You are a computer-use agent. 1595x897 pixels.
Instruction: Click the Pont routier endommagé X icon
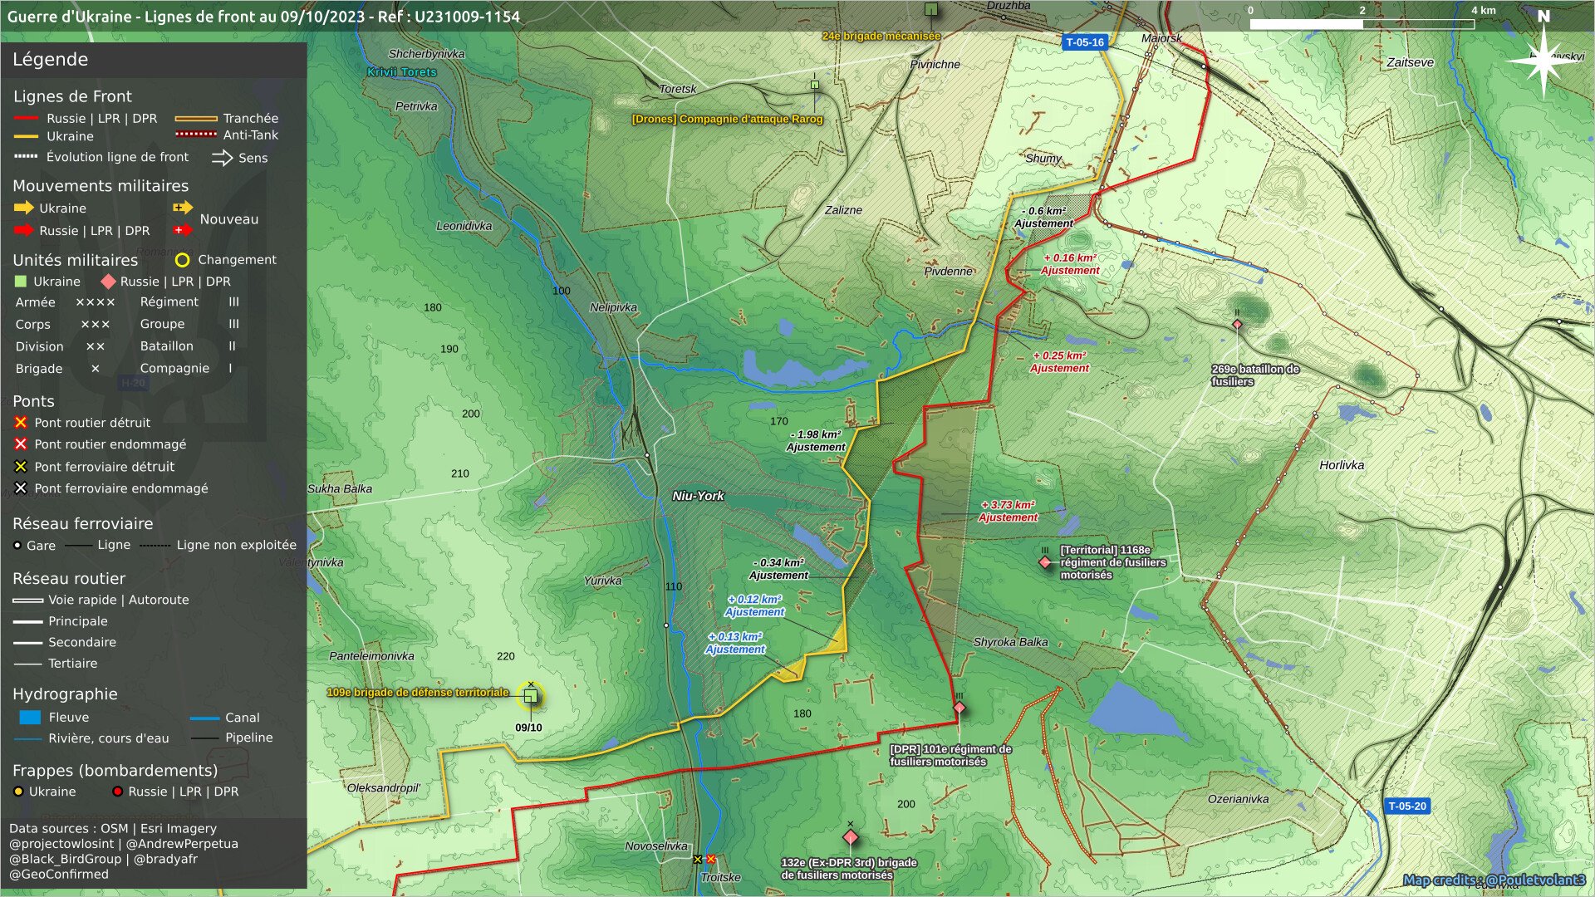click(x=21, y=444)
